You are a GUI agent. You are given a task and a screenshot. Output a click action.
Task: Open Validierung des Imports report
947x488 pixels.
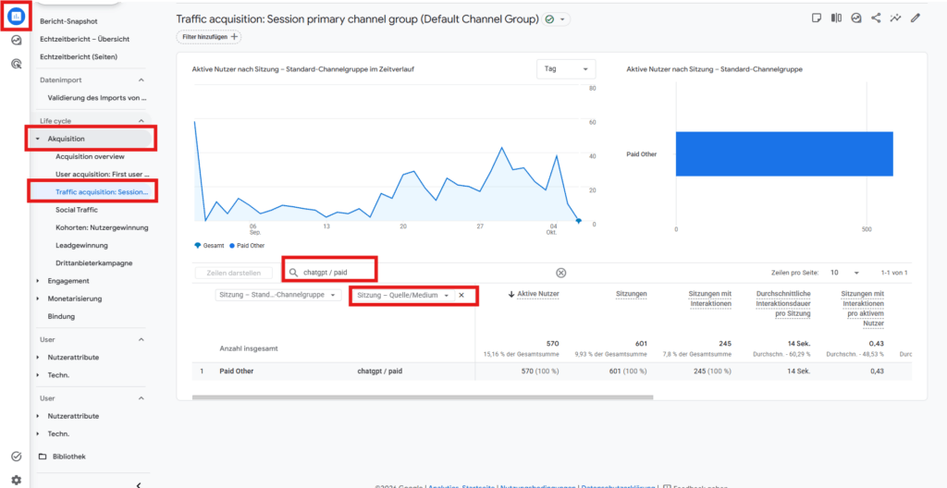click(x=96, y=97)
